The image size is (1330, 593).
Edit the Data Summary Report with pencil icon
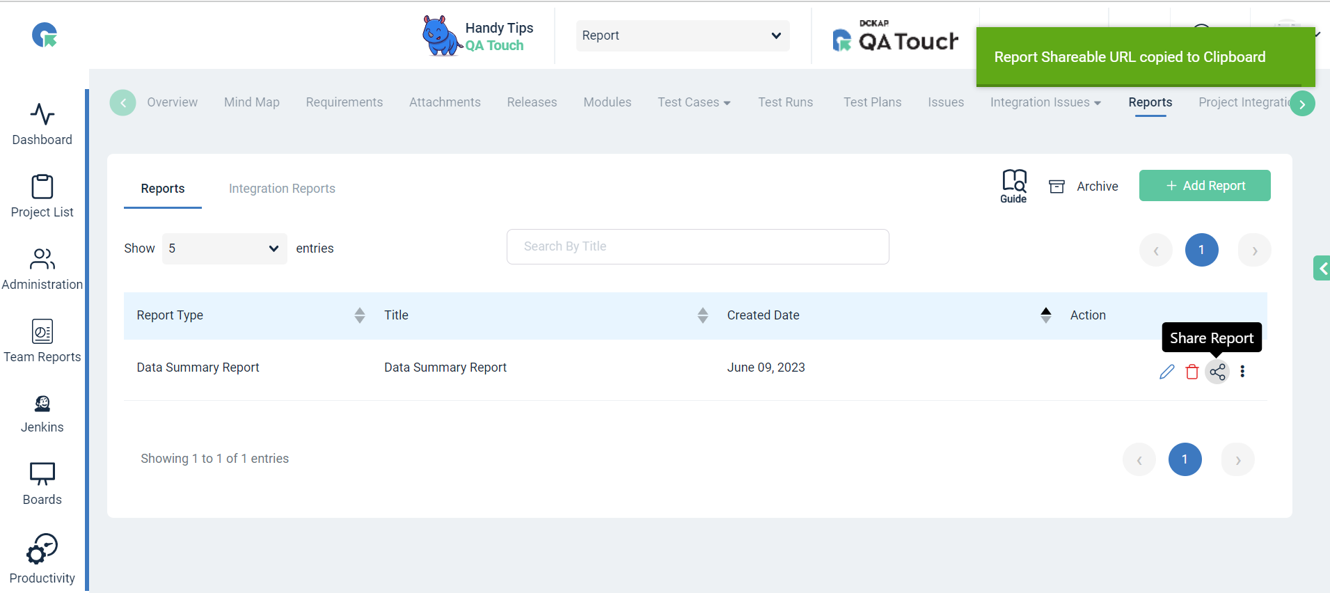point(1167,372)
